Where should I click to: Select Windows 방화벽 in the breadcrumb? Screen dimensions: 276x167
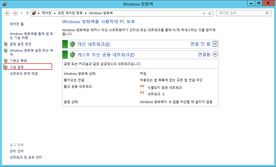pyautogui.click(x=101, y=13)
